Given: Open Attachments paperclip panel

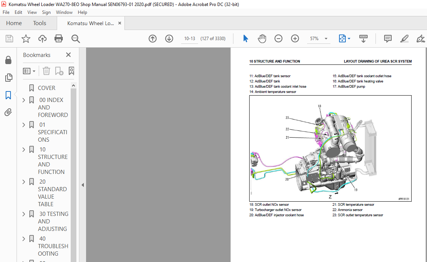Looking at the screenshot, I should tap(8, 112).
